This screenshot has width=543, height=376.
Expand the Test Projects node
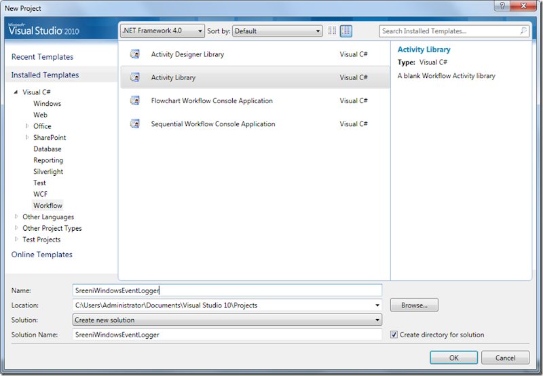pyautogui.click(x=16, y=239)
